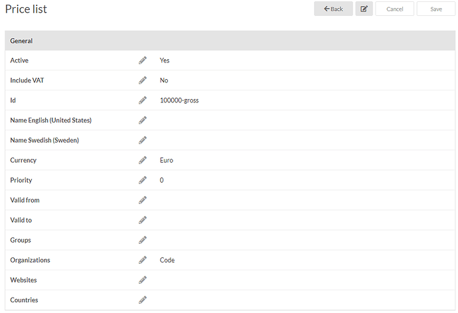Viewport: 458px width, 313px height.
Task: Edit the Include VAT field pencil
Action: pyautogui.click(x=143, y=80)
